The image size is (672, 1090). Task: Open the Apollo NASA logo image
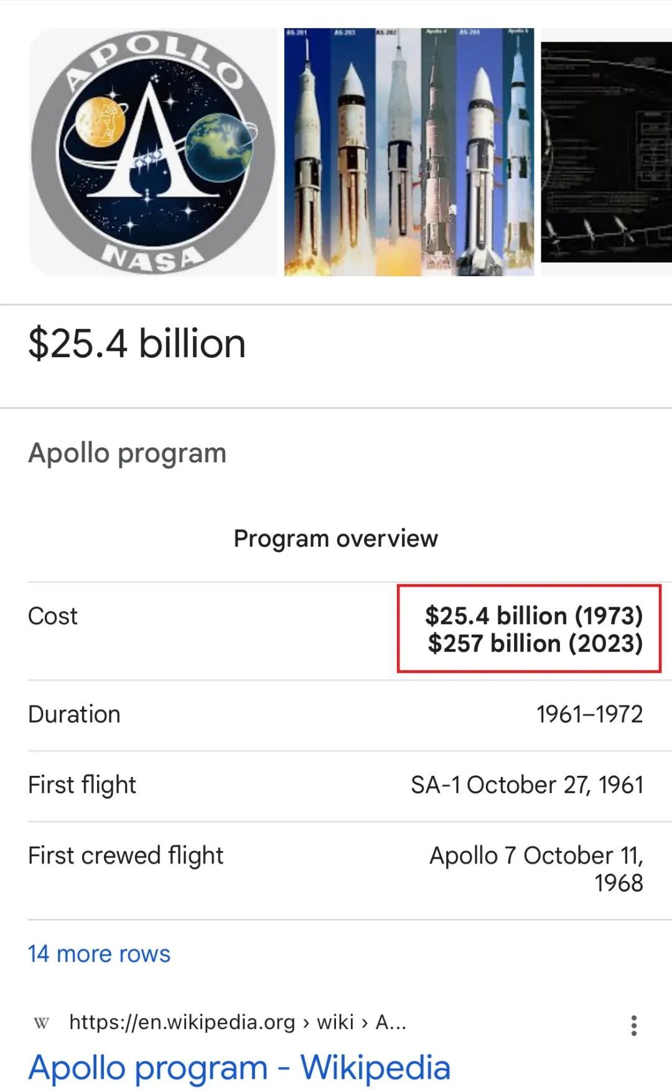coord(153,152)
